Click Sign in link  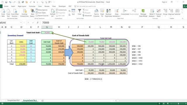[165, 2]
